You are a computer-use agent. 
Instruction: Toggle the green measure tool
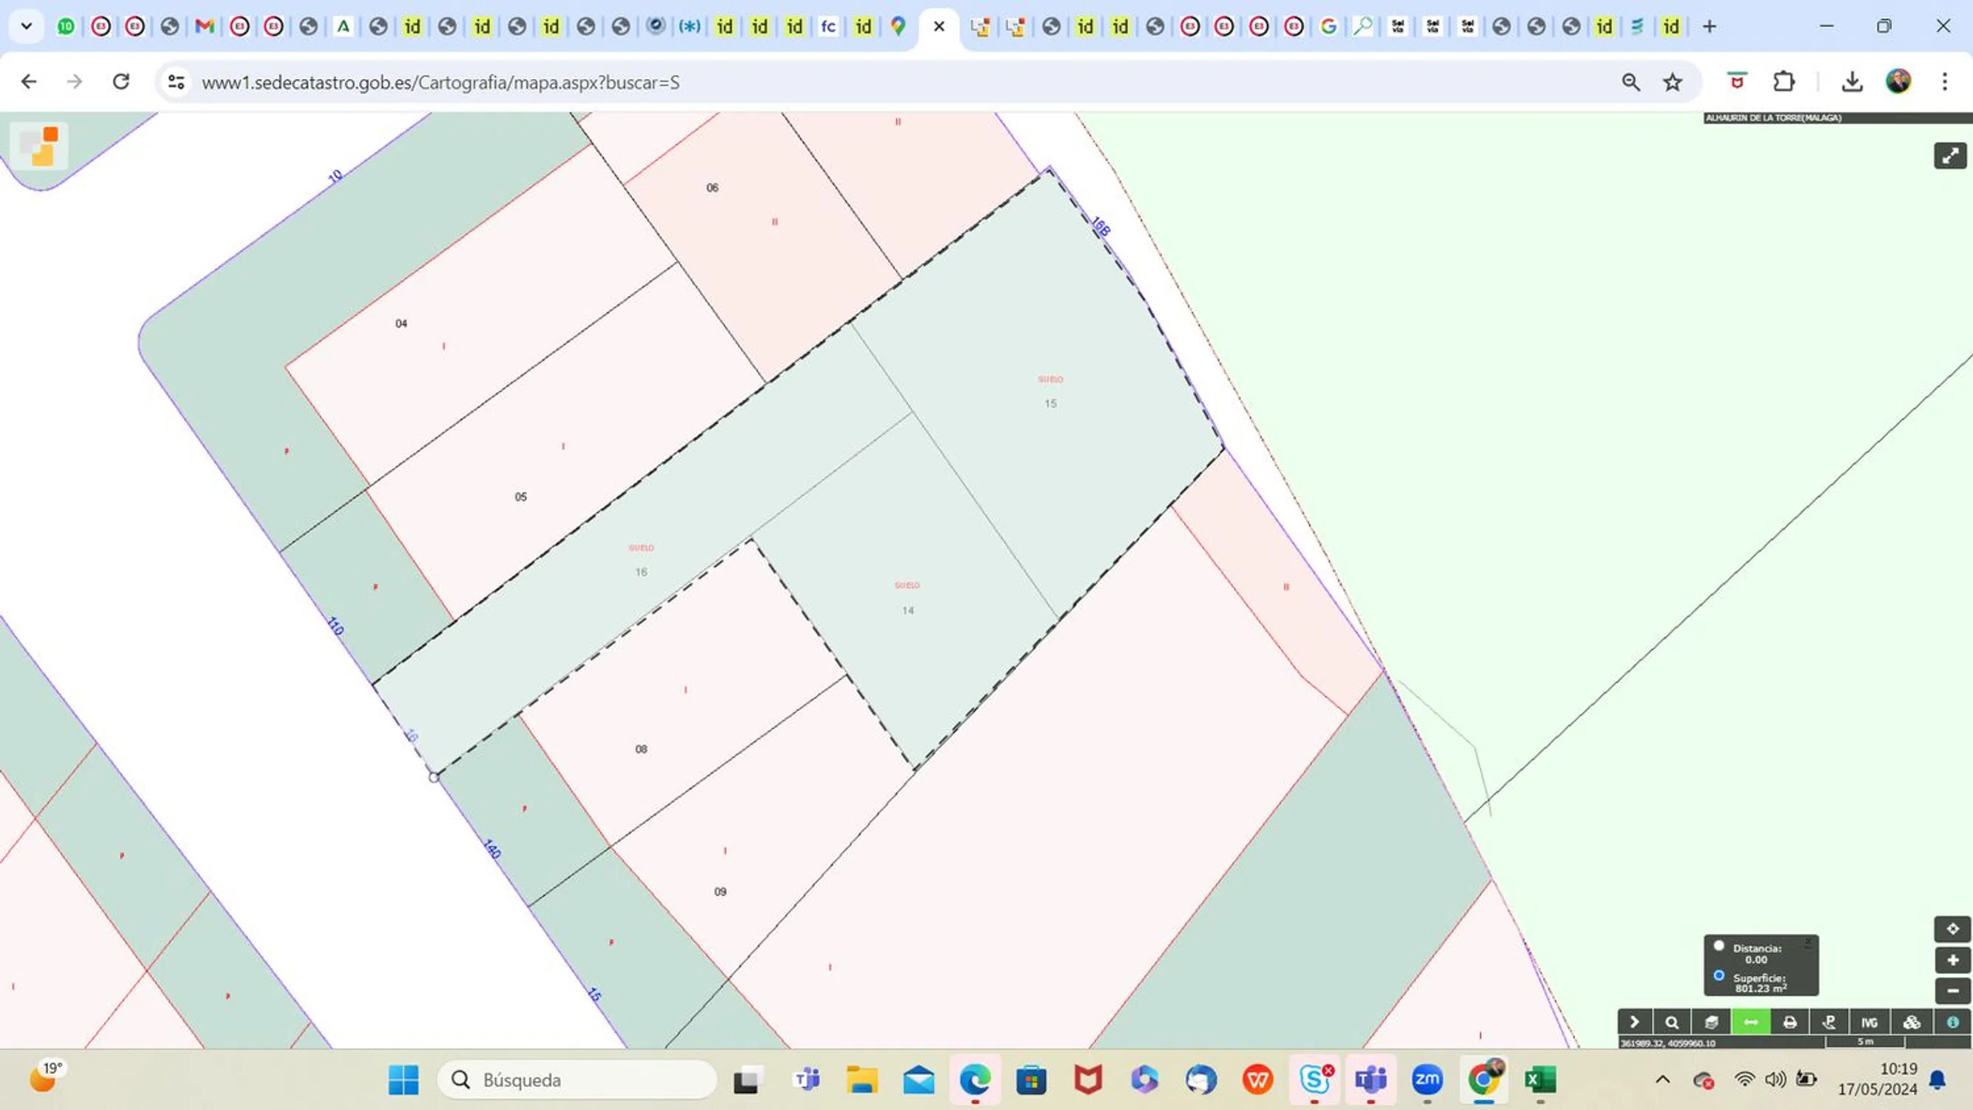[1751, 1022]
